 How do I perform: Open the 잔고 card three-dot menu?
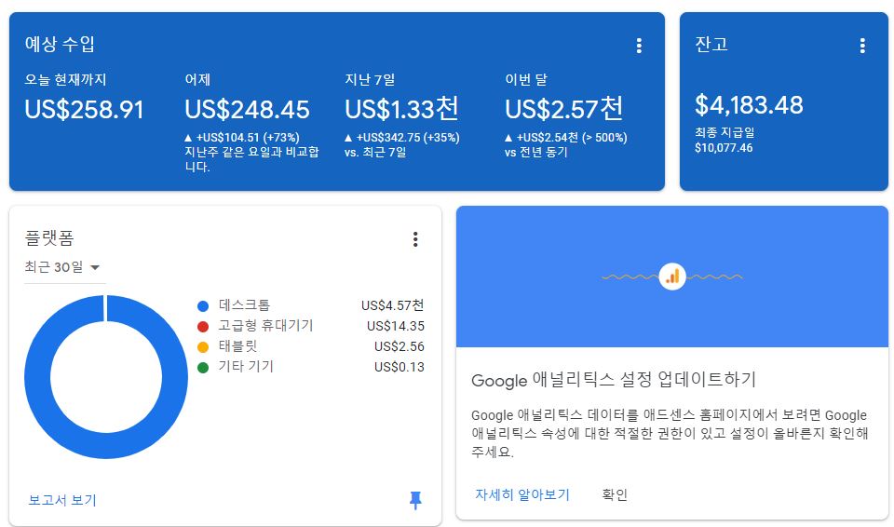(862, 46)
